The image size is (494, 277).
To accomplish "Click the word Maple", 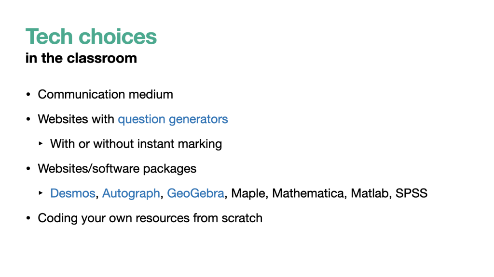I will tap(249, 193).
